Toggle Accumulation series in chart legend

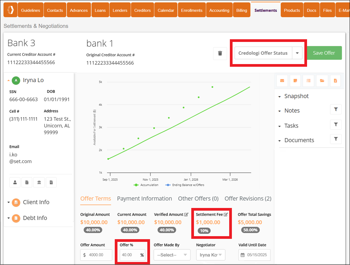coord(146,185)
